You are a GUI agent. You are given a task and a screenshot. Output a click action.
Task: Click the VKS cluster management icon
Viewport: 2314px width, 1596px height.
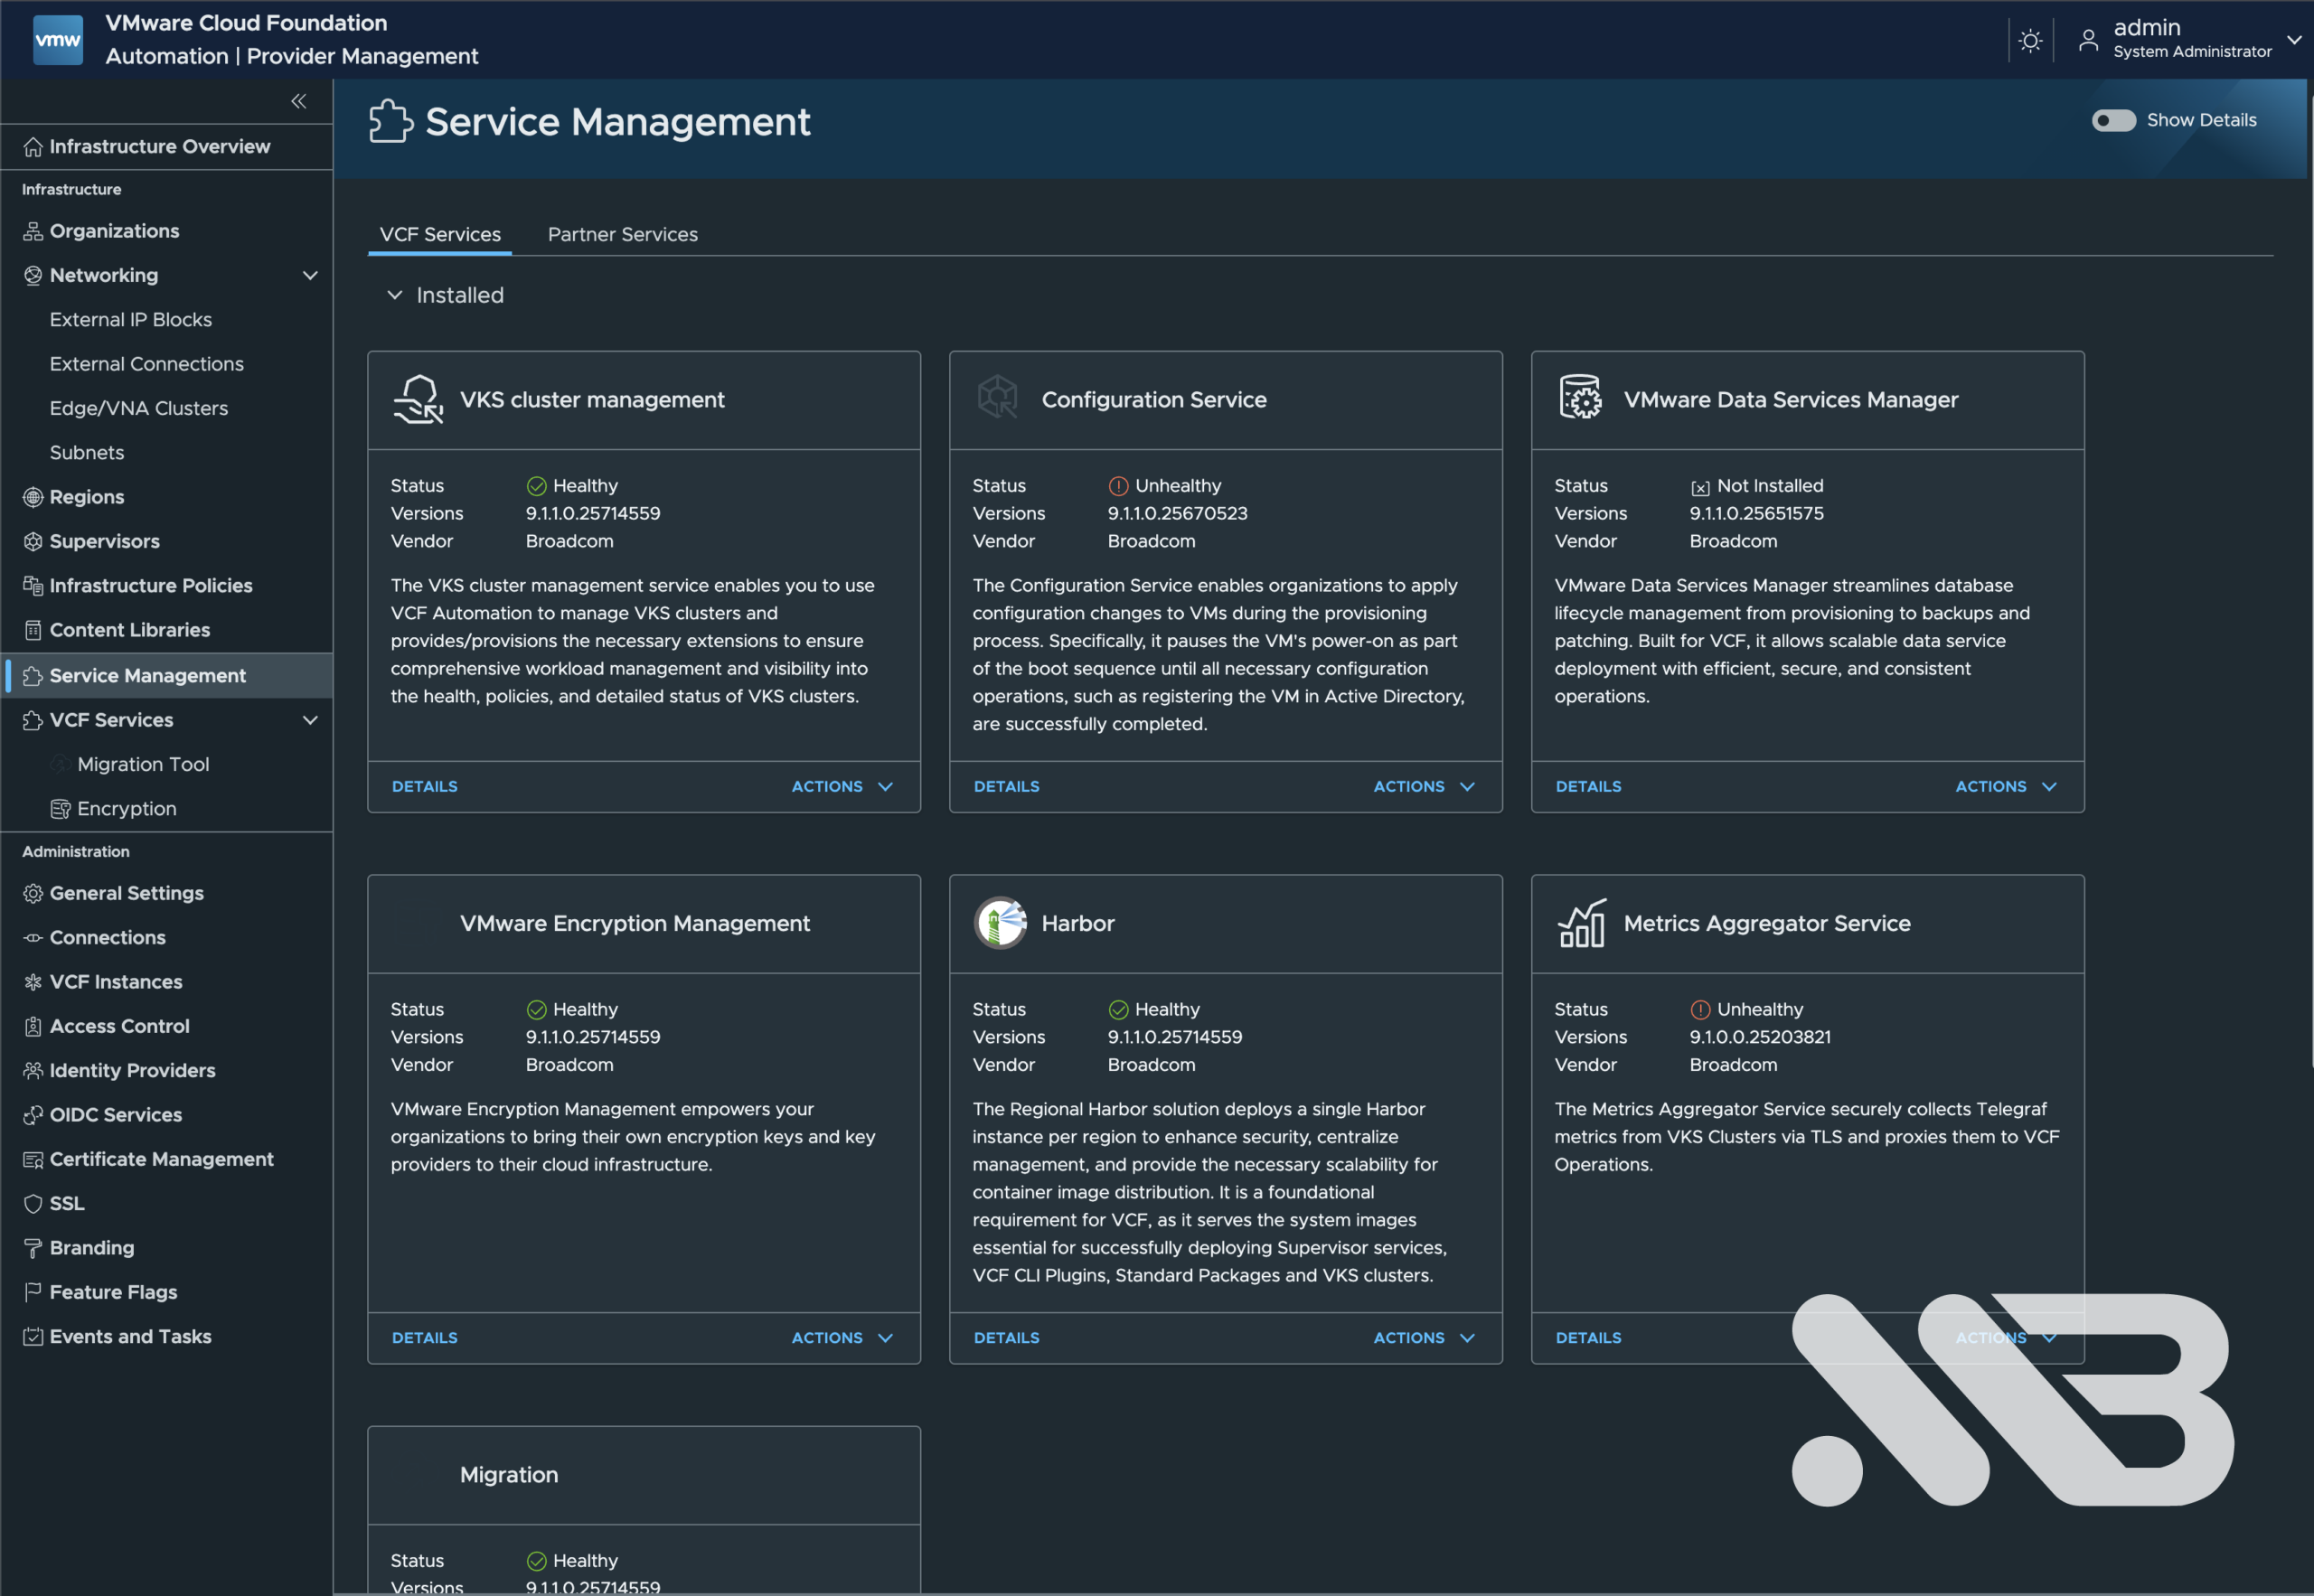[418, 399]
